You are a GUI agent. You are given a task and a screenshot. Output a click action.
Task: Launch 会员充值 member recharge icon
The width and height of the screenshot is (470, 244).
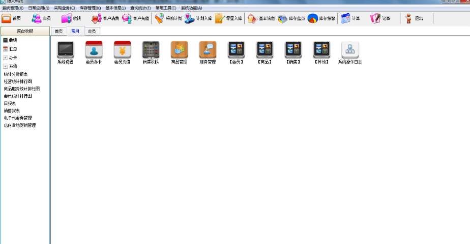pyautogui.click(x=122, y=49)
